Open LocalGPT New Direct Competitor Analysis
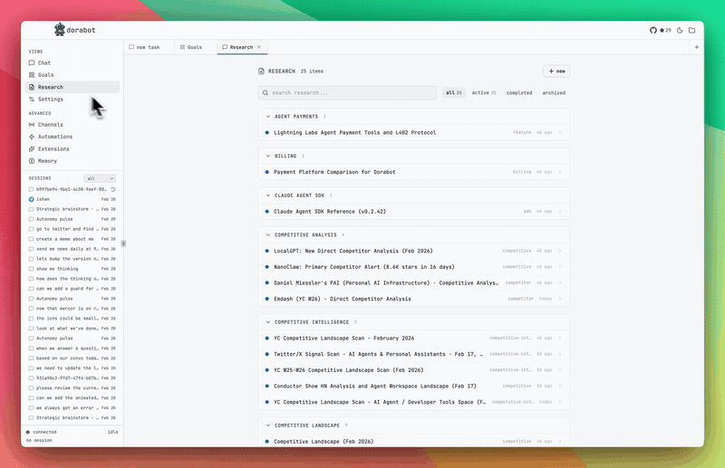The width and height of the screenshot is (725, 468). pyautogui.click(x=414, y=251)
